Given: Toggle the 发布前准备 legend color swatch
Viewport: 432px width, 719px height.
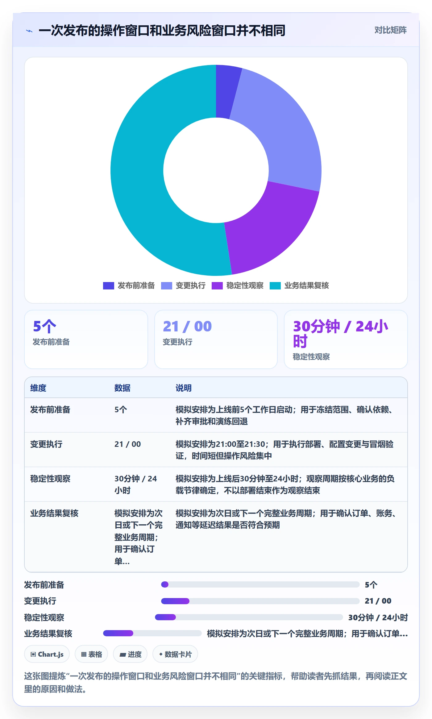Looking at the screenshot, I should pos(108,285).
